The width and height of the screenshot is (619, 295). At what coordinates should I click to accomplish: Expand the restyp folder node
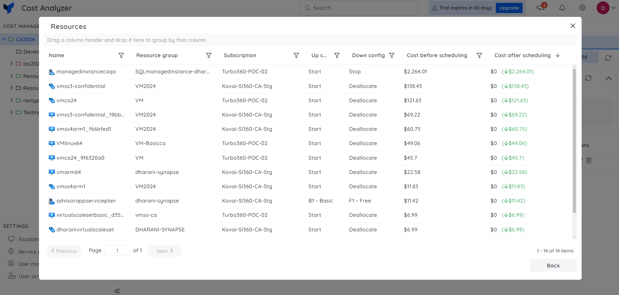pos(12,100)
